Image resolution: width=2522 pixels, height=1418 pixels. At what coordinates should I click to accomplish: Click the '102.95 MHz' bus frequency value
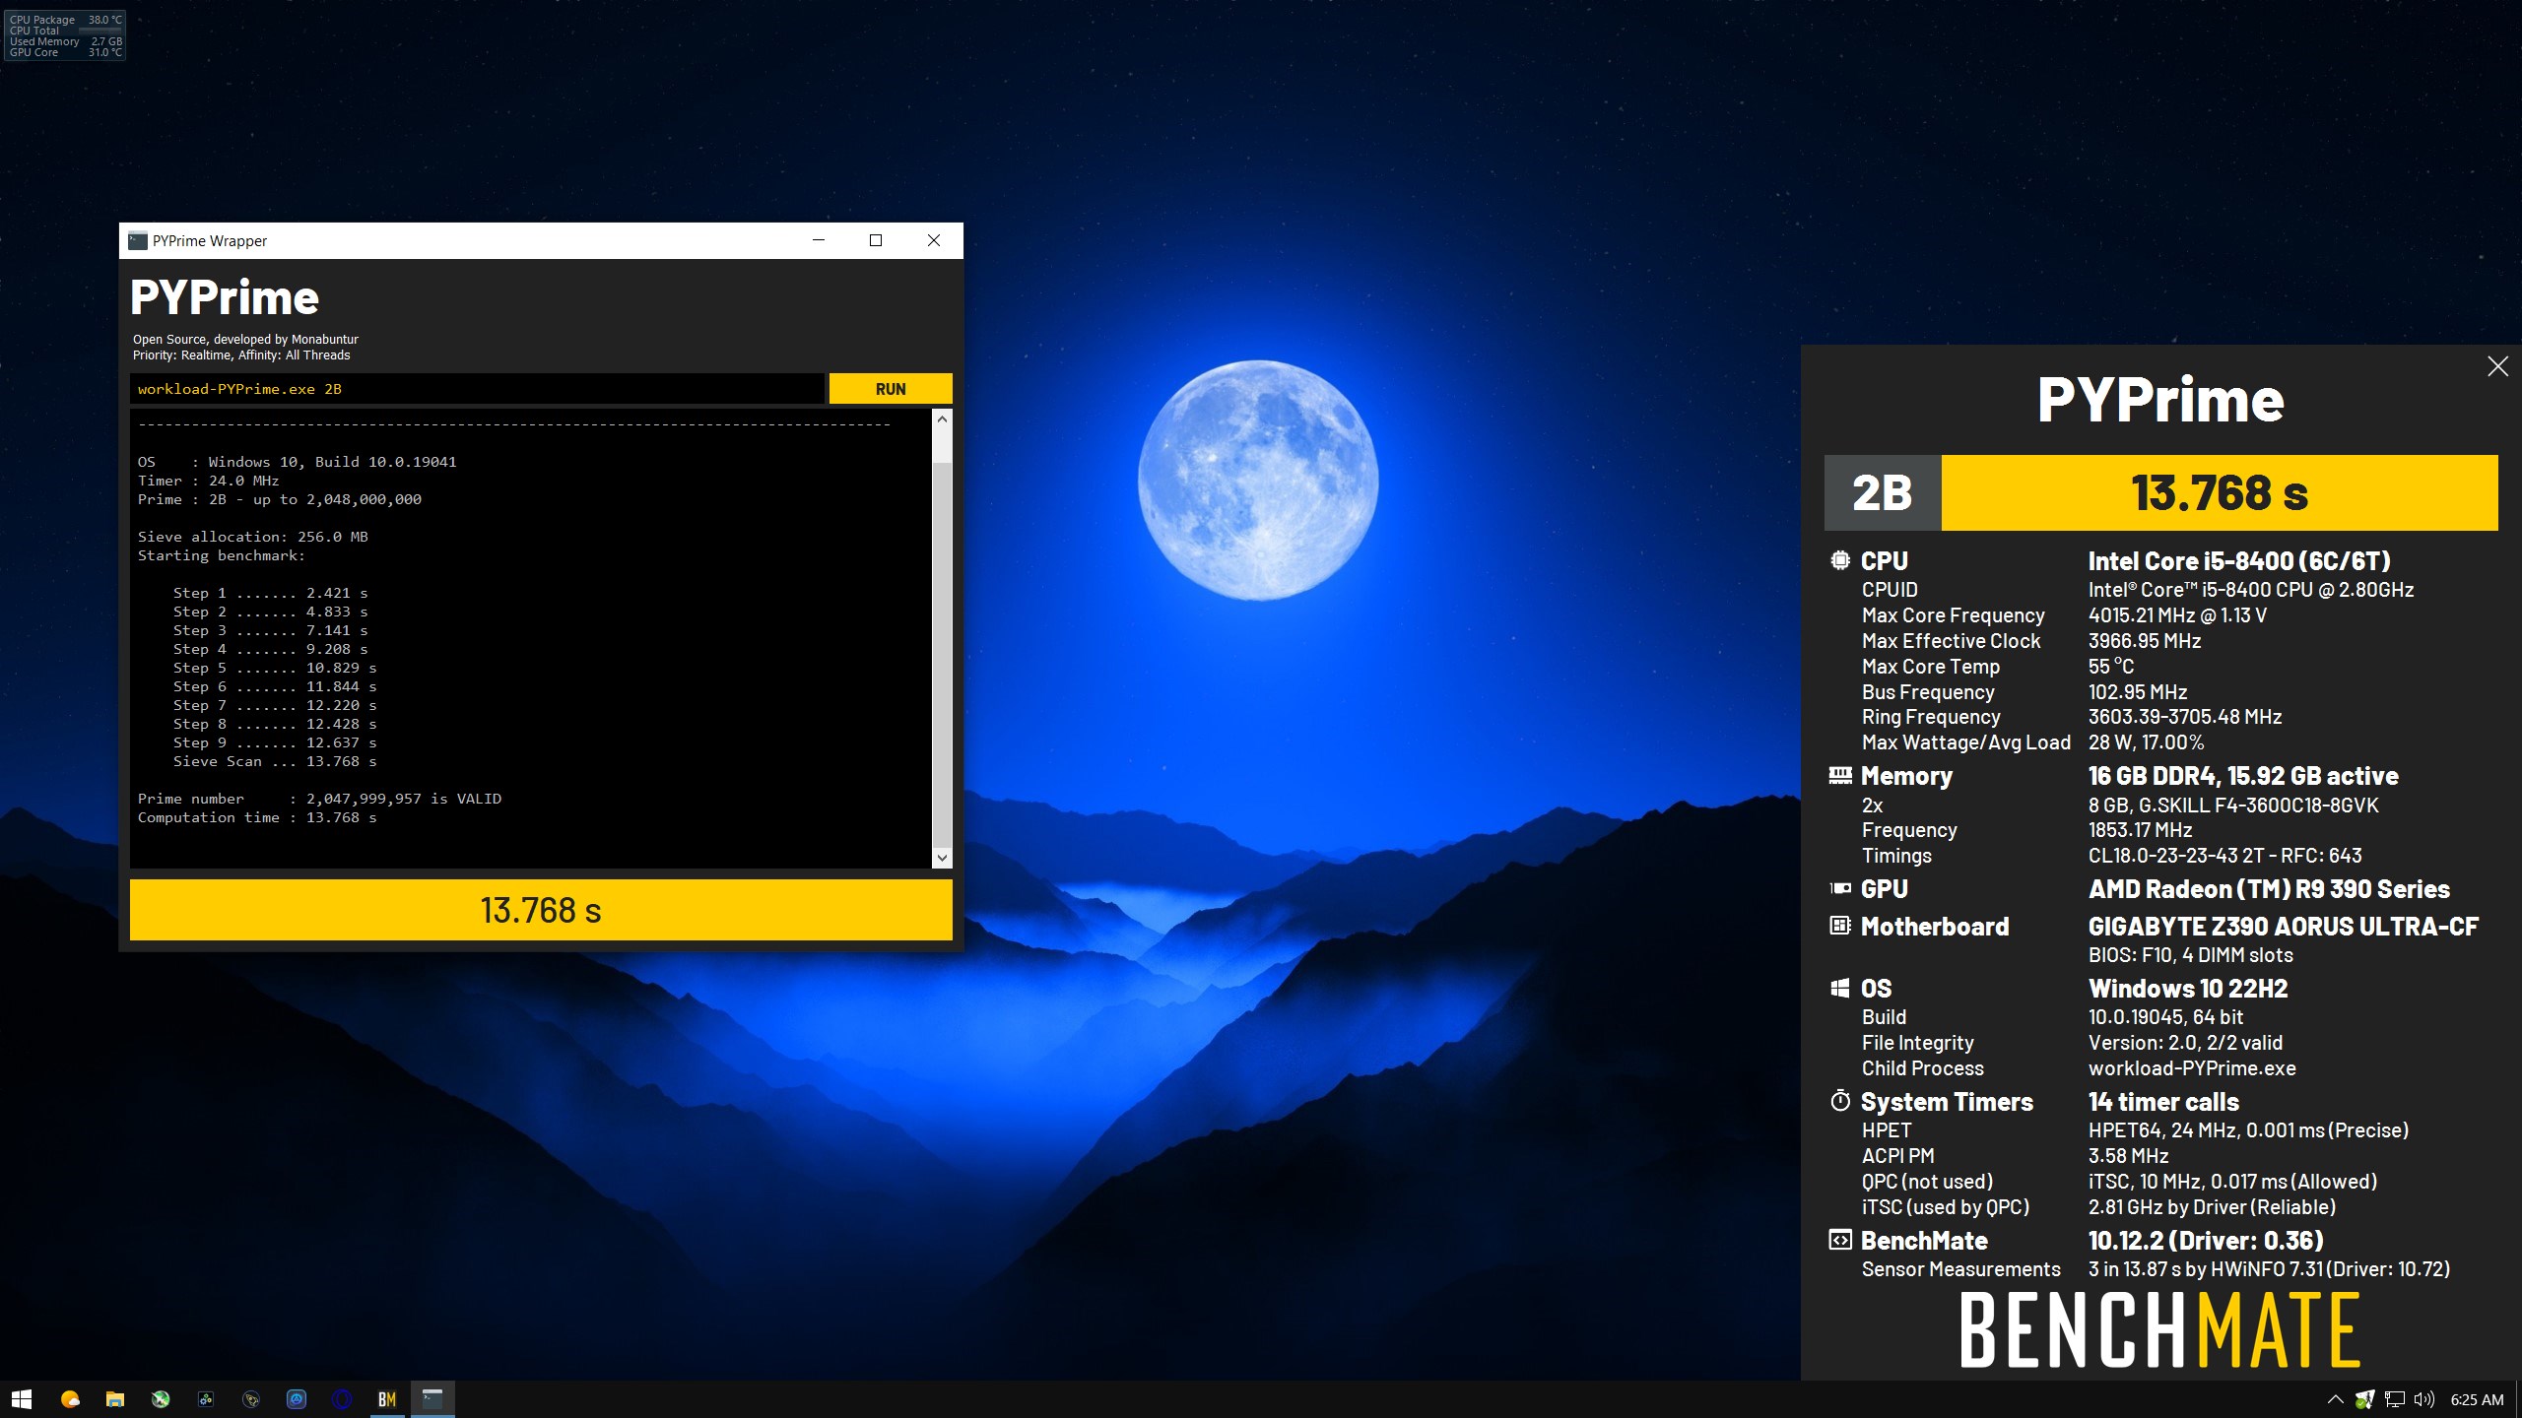pyautogui.click(x=2138, y=692)
